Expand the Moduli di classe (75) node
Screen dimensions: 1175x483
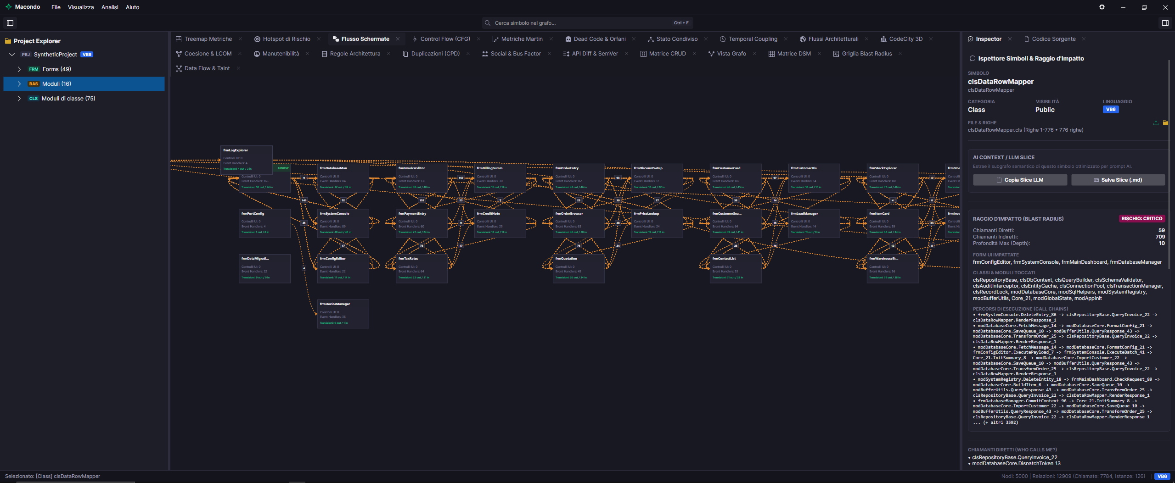click(x=19, y=99)
